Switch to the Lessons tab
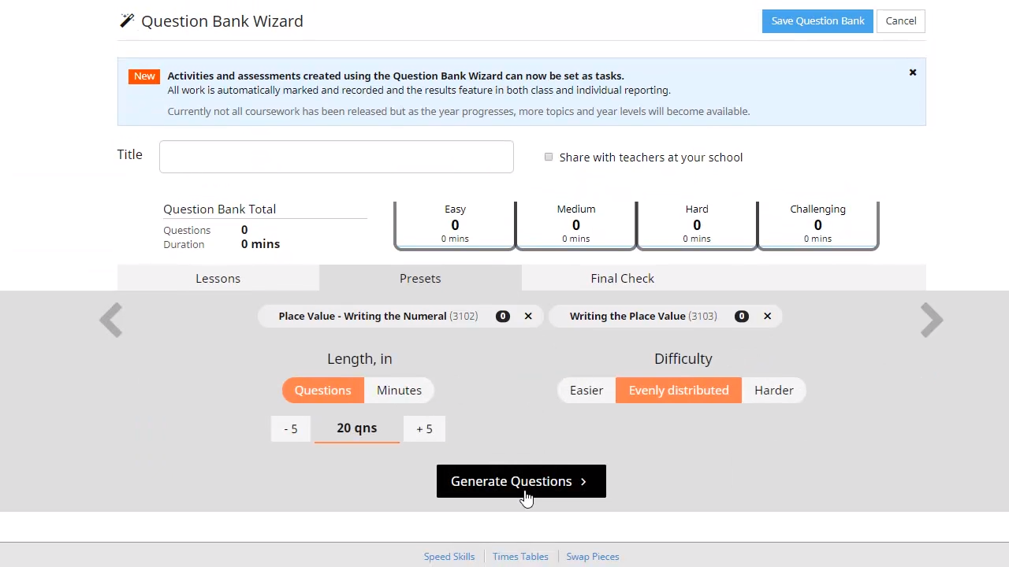Screen dimensions: 1009x567 click(x=218, y=278)
